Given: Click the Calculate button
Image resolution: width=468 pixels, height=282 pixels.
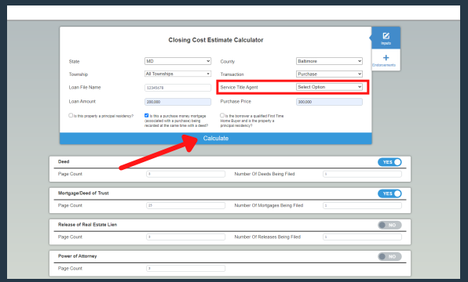Looking at the screenshot, I should tap(216, 139).
